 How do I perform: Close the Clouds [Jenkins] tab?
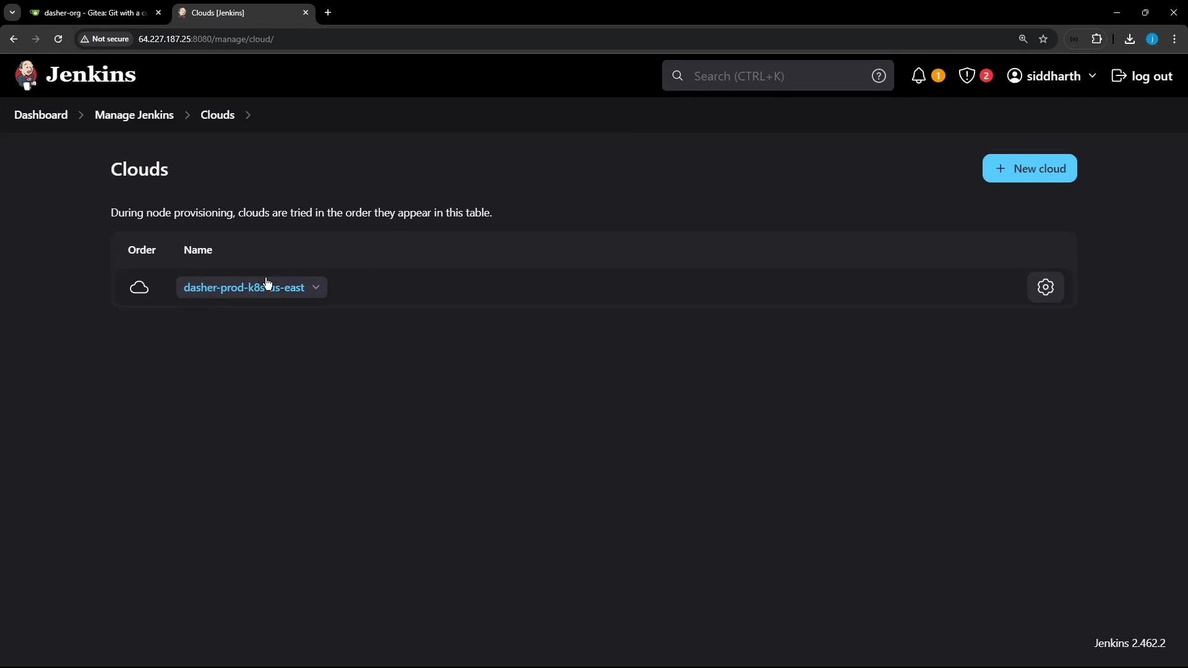coord(306,12)
